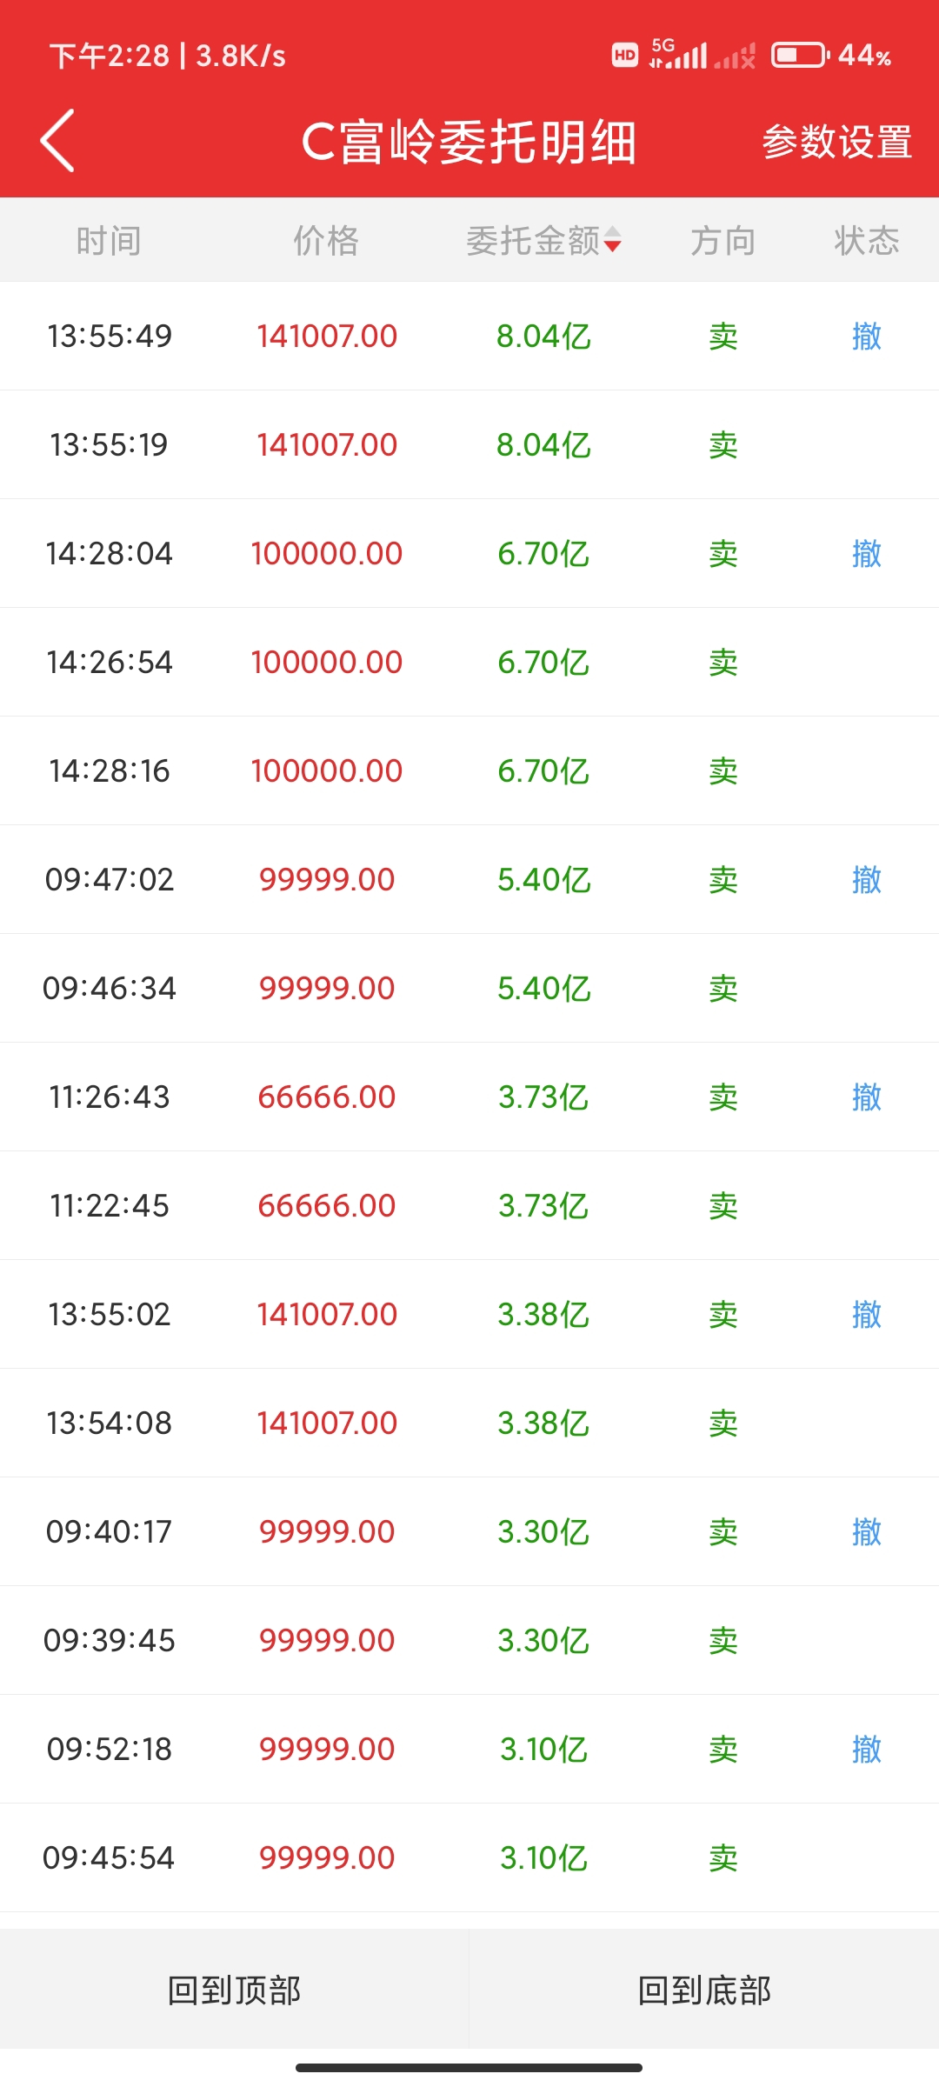Tap the battery icon in status bar
939x2087 pixels.
800,56
